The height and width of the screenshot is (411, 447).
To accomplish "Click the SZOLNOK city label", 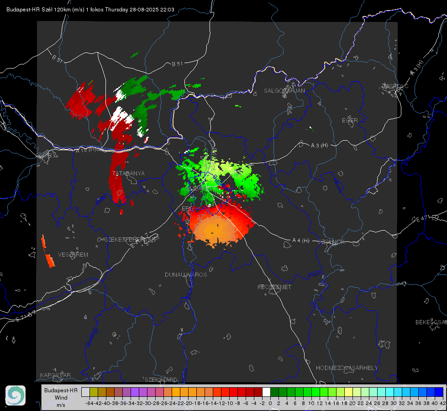I will pos(331,242).
